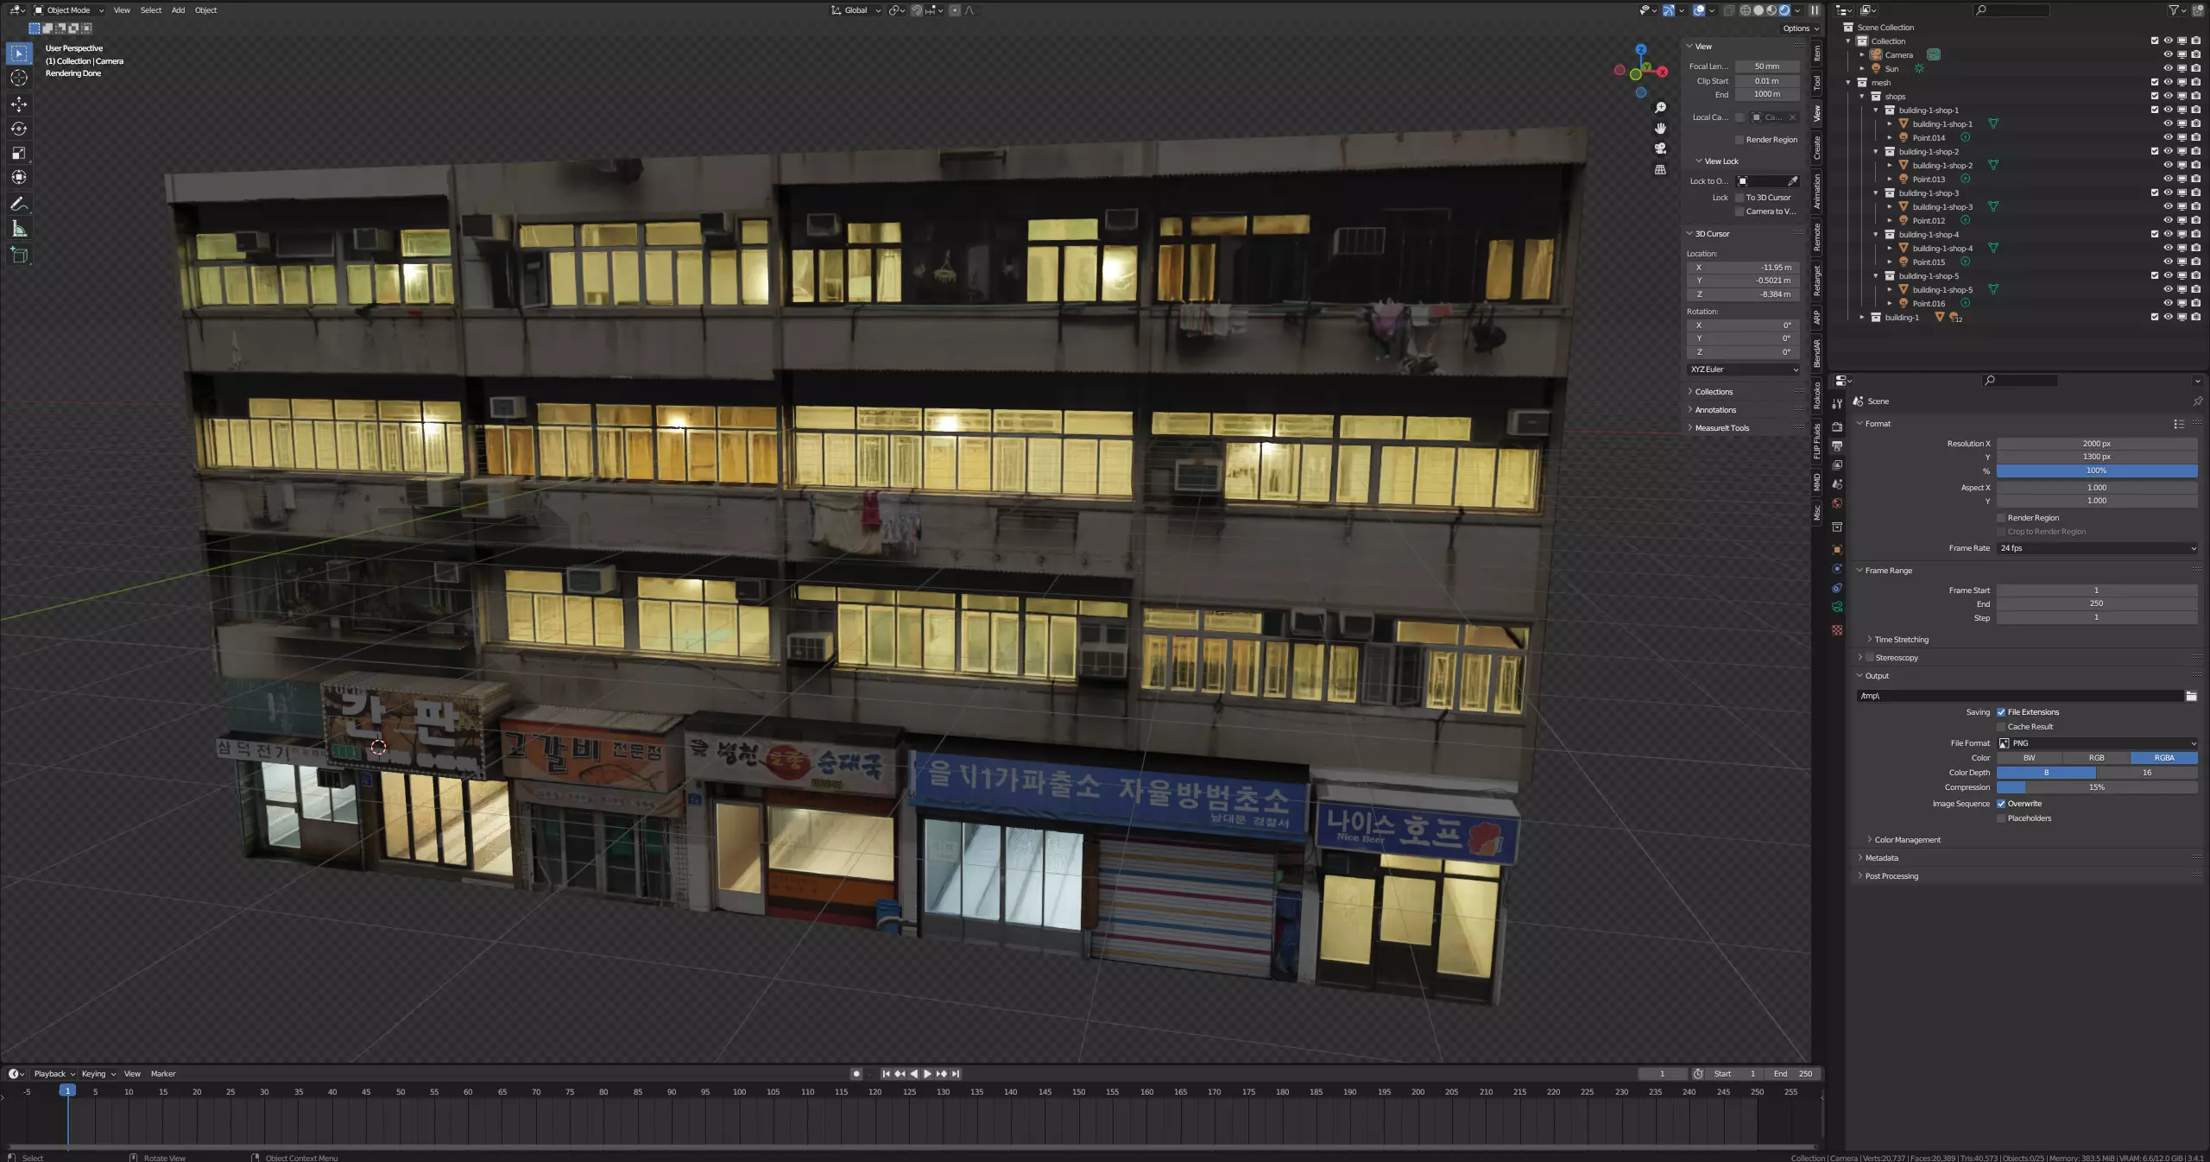Open the Keying menu in timeline
Screen dimensions: 2210x1162
98,1074
